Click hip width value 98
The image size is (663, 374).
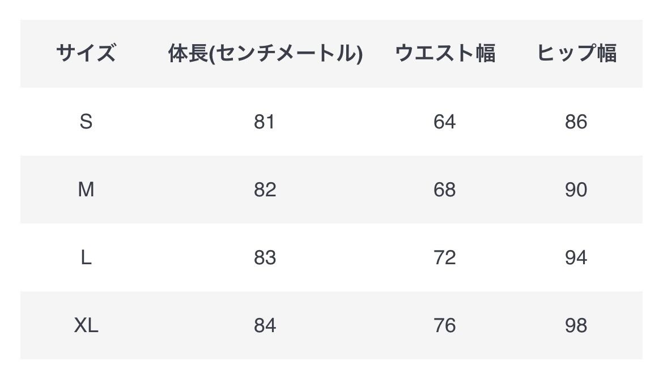pos(576,325)
